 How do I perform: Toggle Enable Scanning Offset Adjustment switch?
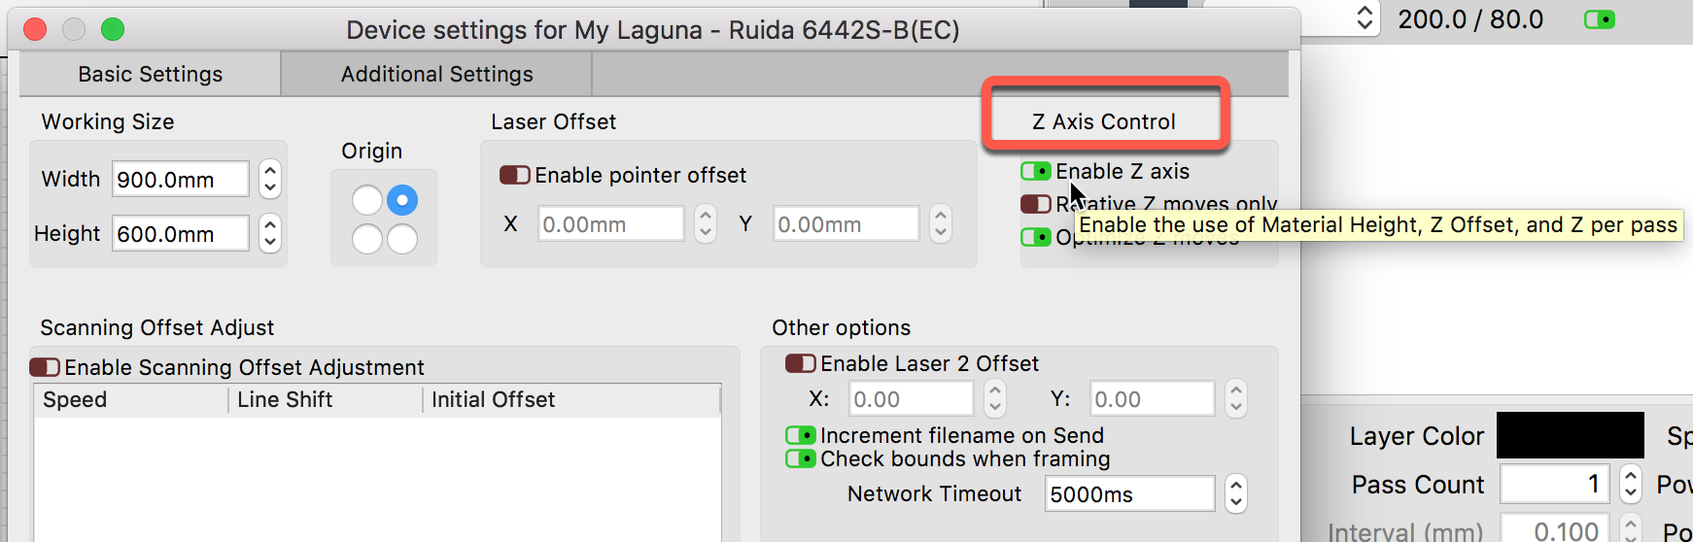click(x=45, y=367)
